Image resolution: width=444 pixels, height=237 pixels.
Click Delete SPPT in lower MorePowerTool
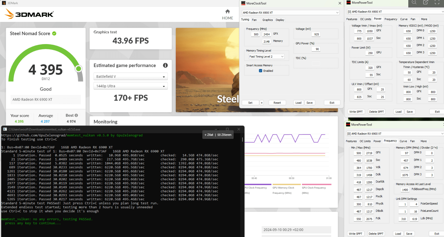click(x=376, y=234)
